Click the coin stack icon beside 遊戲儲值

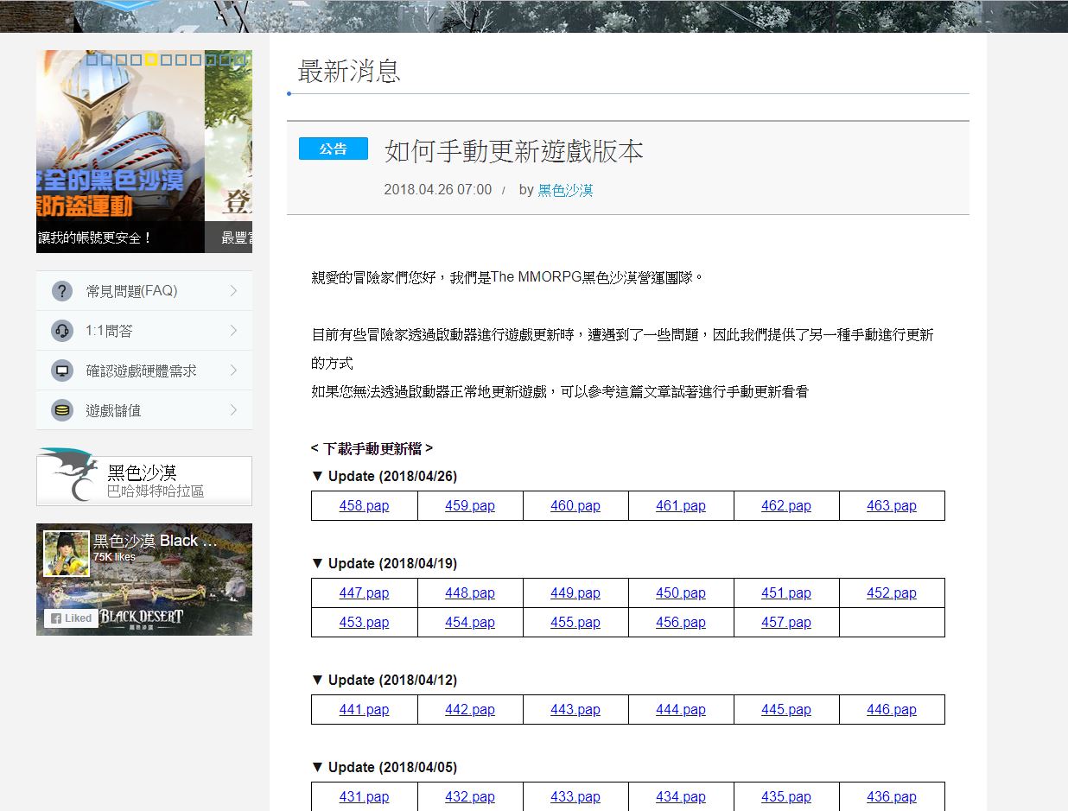[x=62, y=410]
